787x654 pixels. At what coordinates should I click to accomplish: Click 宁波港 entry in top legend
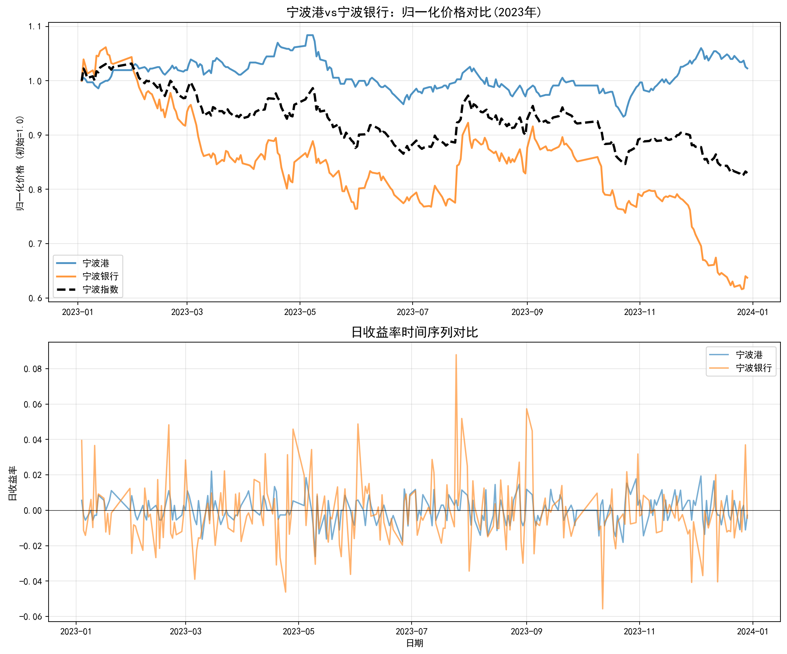[96, 263]
